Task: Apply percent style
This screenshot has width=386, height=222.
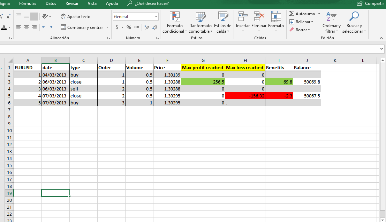Action: [129, 27]
